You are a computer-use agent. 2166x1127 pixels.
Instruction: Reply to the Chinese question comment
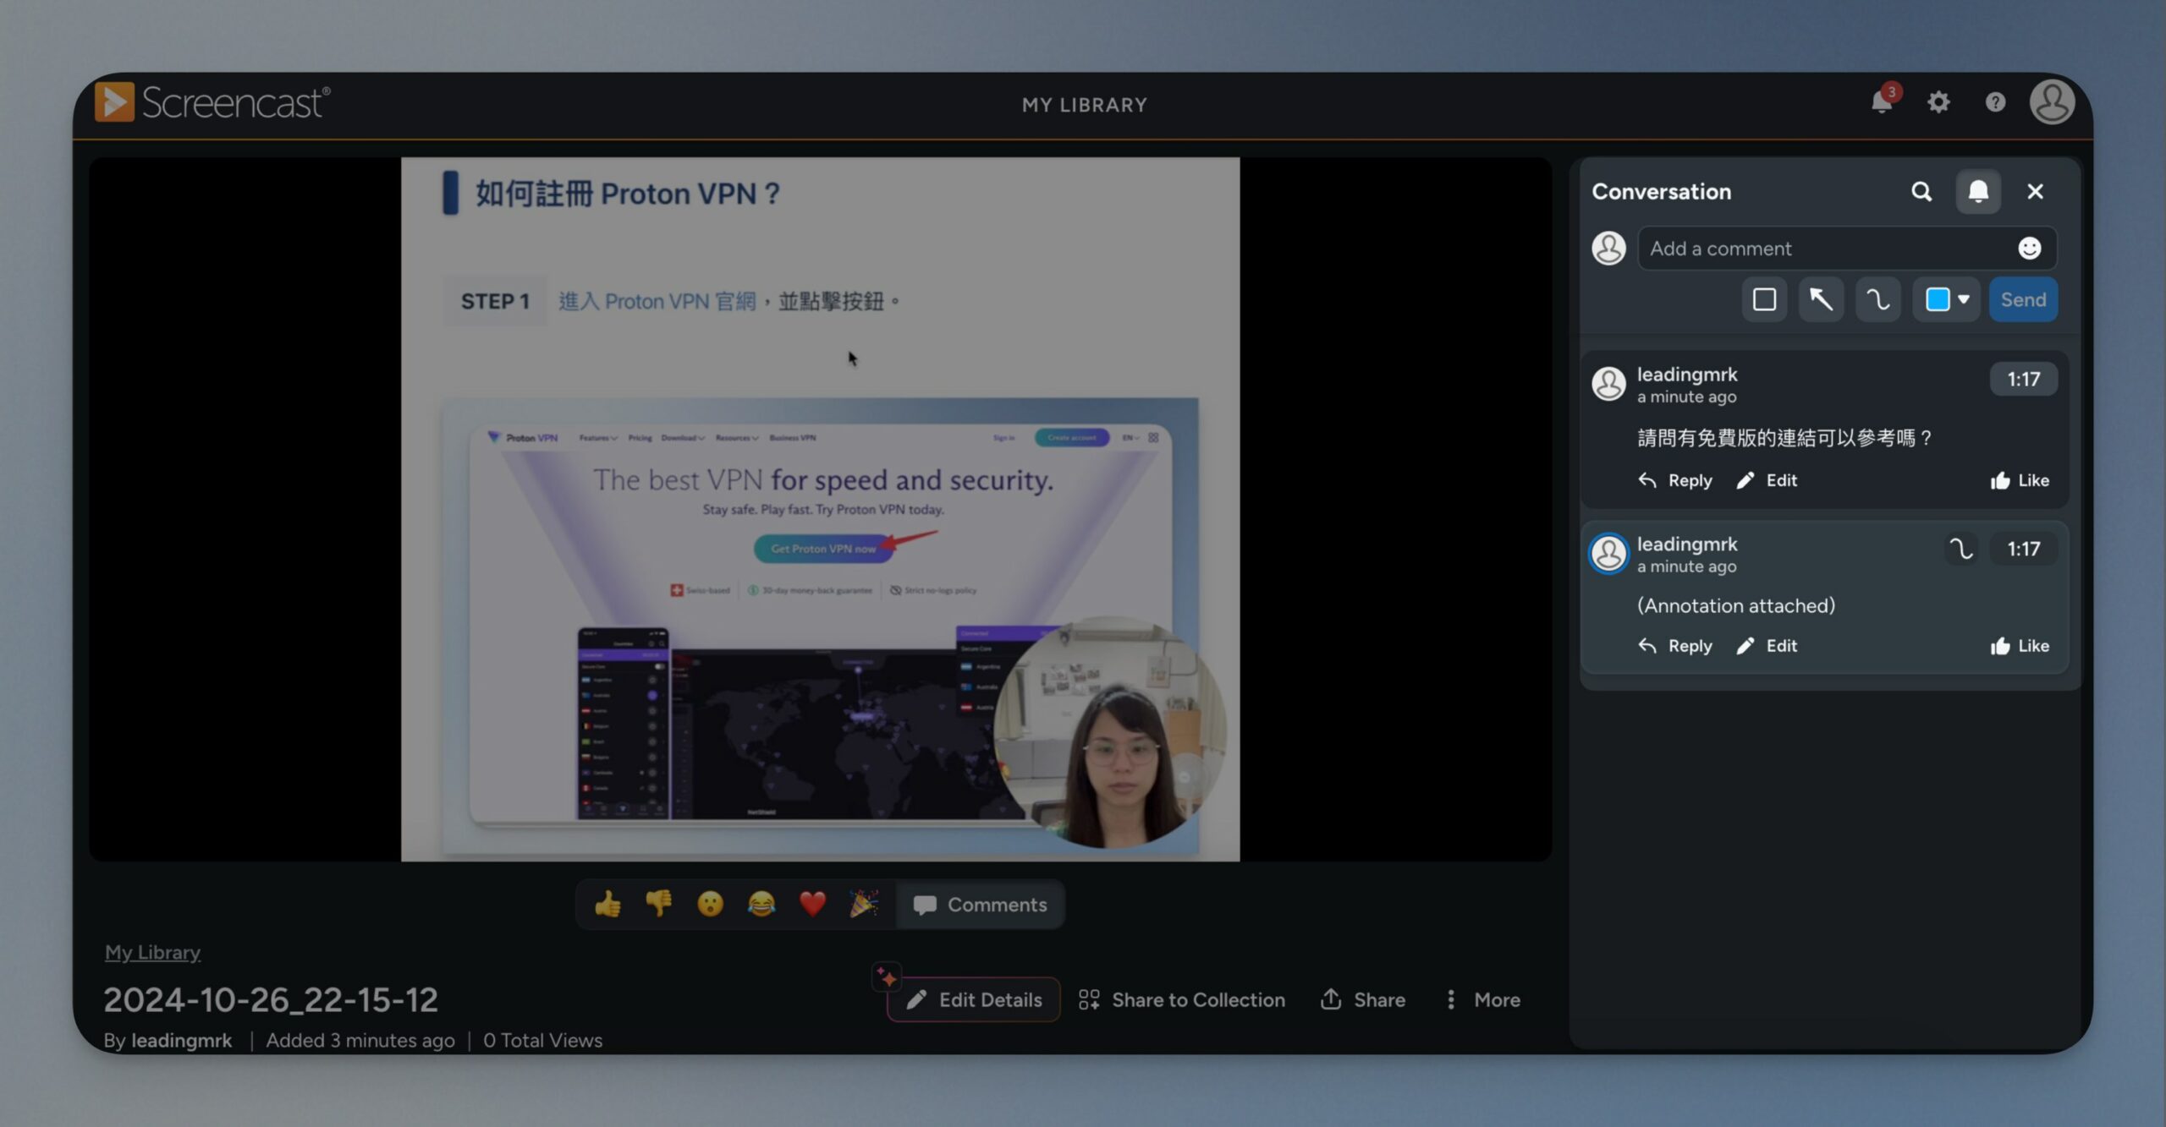point(1675,480)
